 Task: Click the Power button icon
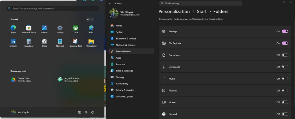click(x=92, y=112)
